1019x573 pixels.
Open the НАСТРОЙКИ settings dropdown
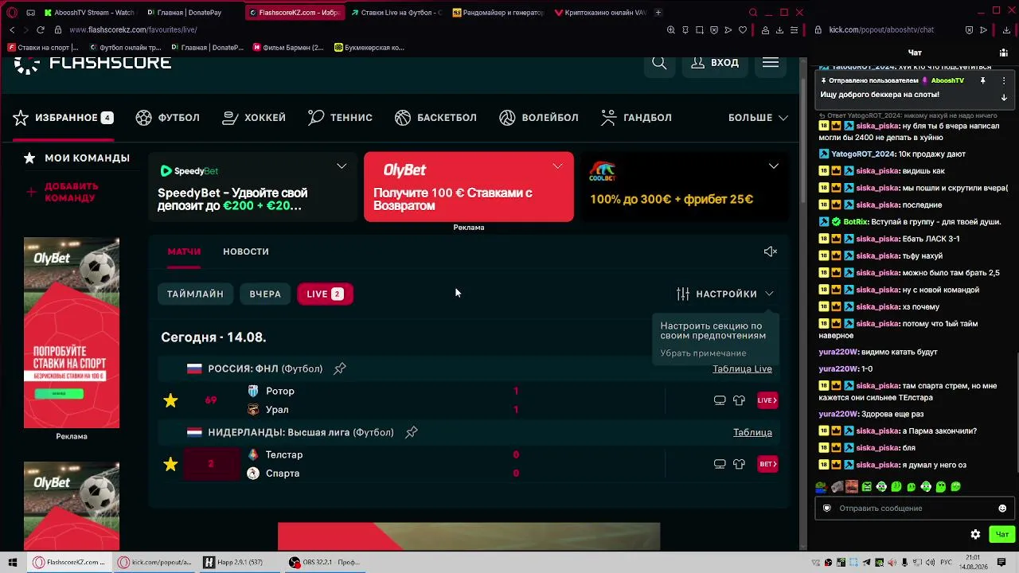click(x=724, y=294)
